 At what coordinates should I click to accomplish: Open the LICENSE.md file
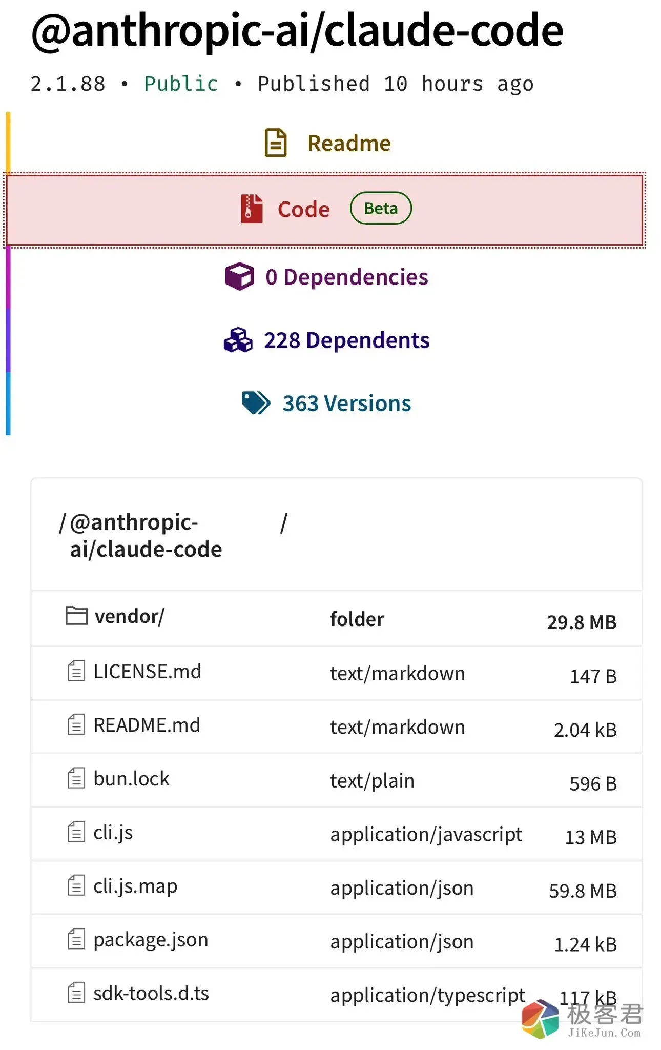coord(147,672)
